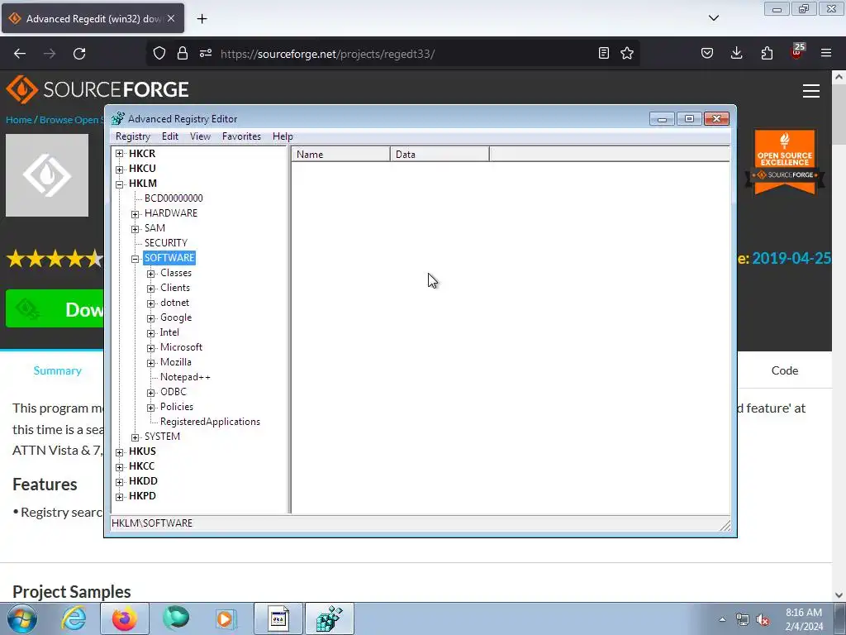846x635 pixels.
Task: Select the HKPD hive
Action: click(x=142, y=496)
